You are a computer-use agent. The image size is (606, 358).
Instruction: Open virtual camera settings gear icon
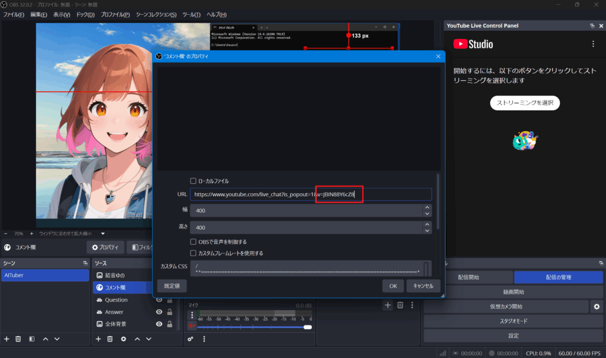[x=597, y=307]
